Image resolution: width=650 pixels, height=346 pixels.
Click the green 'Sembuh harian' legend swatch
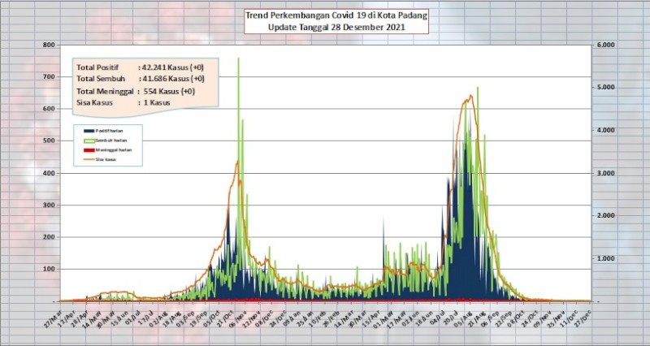point(89,141)
